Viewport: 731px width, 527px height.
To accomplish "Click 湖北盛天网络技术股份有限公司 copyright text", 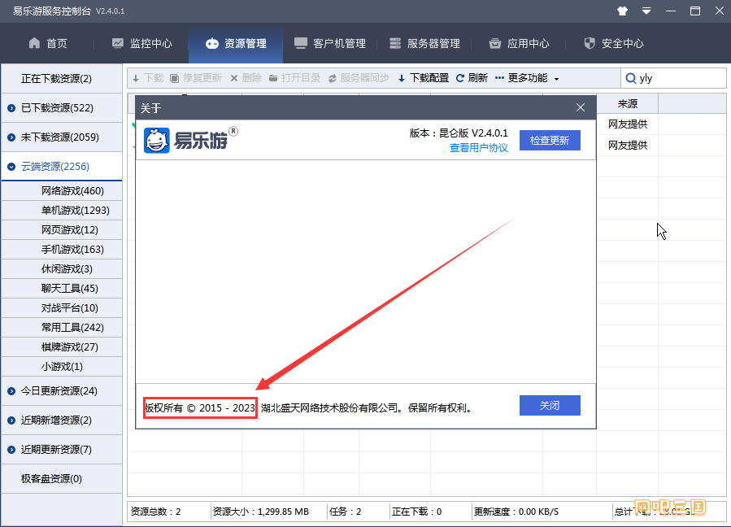I will (329, 408).
